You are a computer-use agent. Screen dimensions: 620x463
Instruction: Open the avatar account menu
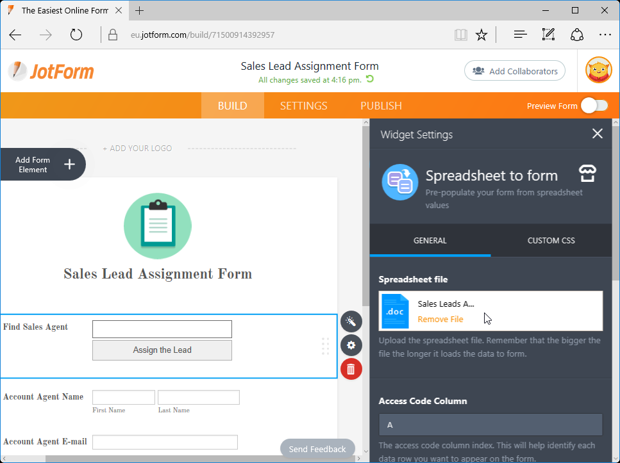(598, 70)
